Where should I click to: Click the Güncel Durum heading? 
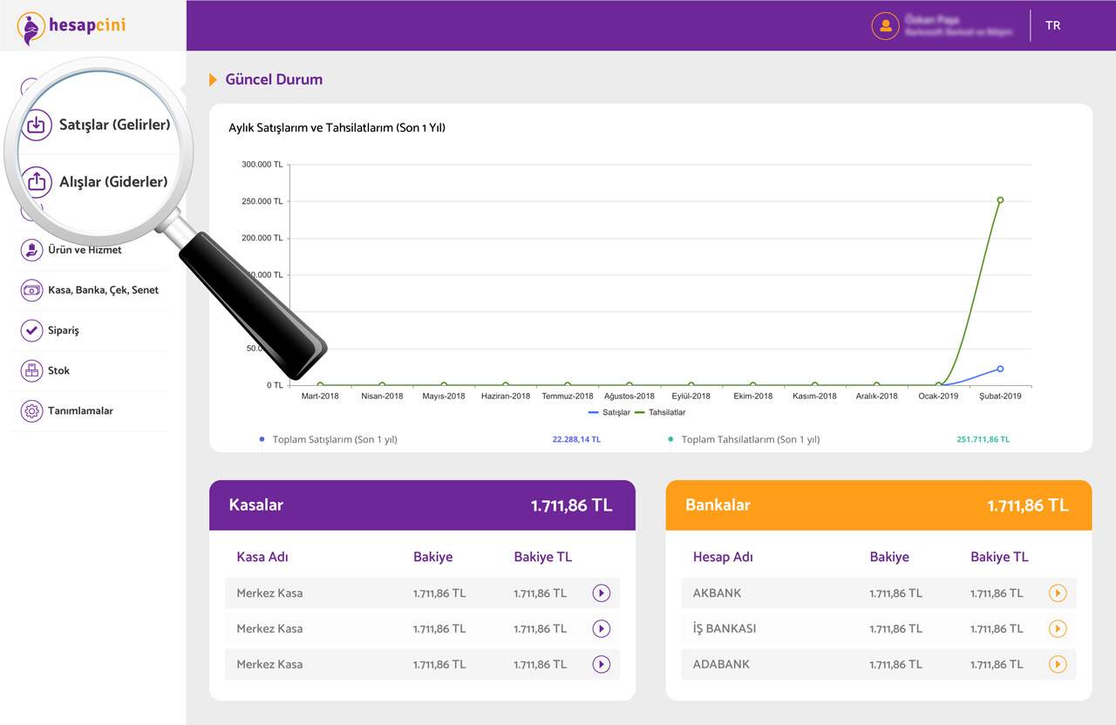(274, 79)
